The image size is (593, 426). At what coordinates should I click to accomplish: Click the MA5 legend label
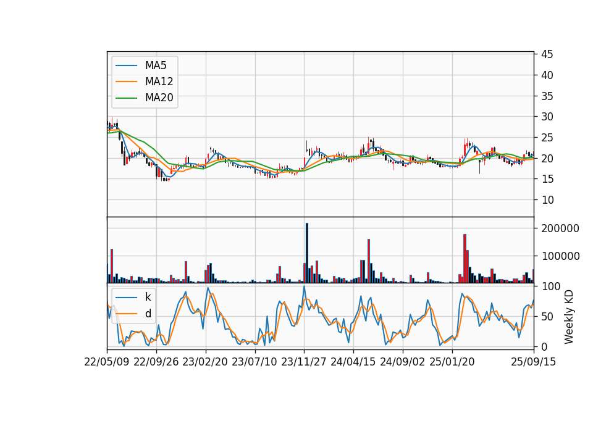(x=156, y=65)
